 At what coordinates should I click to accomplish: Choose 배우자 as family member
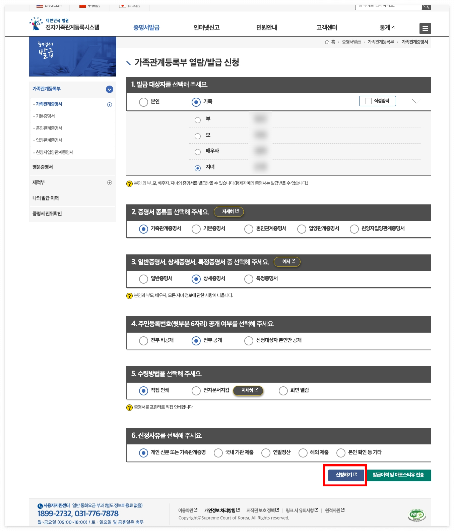[198, 152]
